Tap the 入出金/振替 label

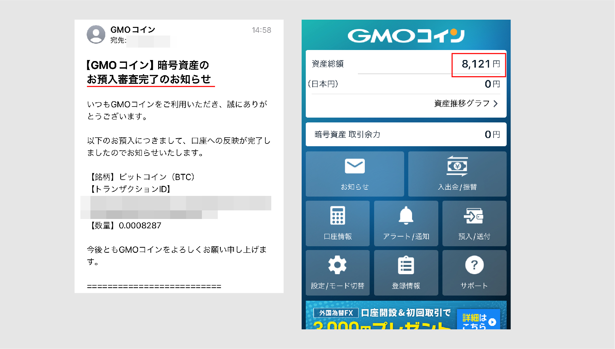click(457, 187)
